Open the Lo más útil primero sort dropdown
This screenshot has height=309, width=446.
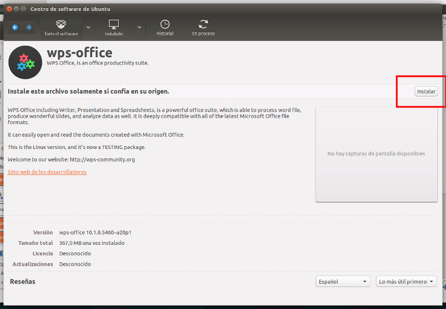point(406,281)
